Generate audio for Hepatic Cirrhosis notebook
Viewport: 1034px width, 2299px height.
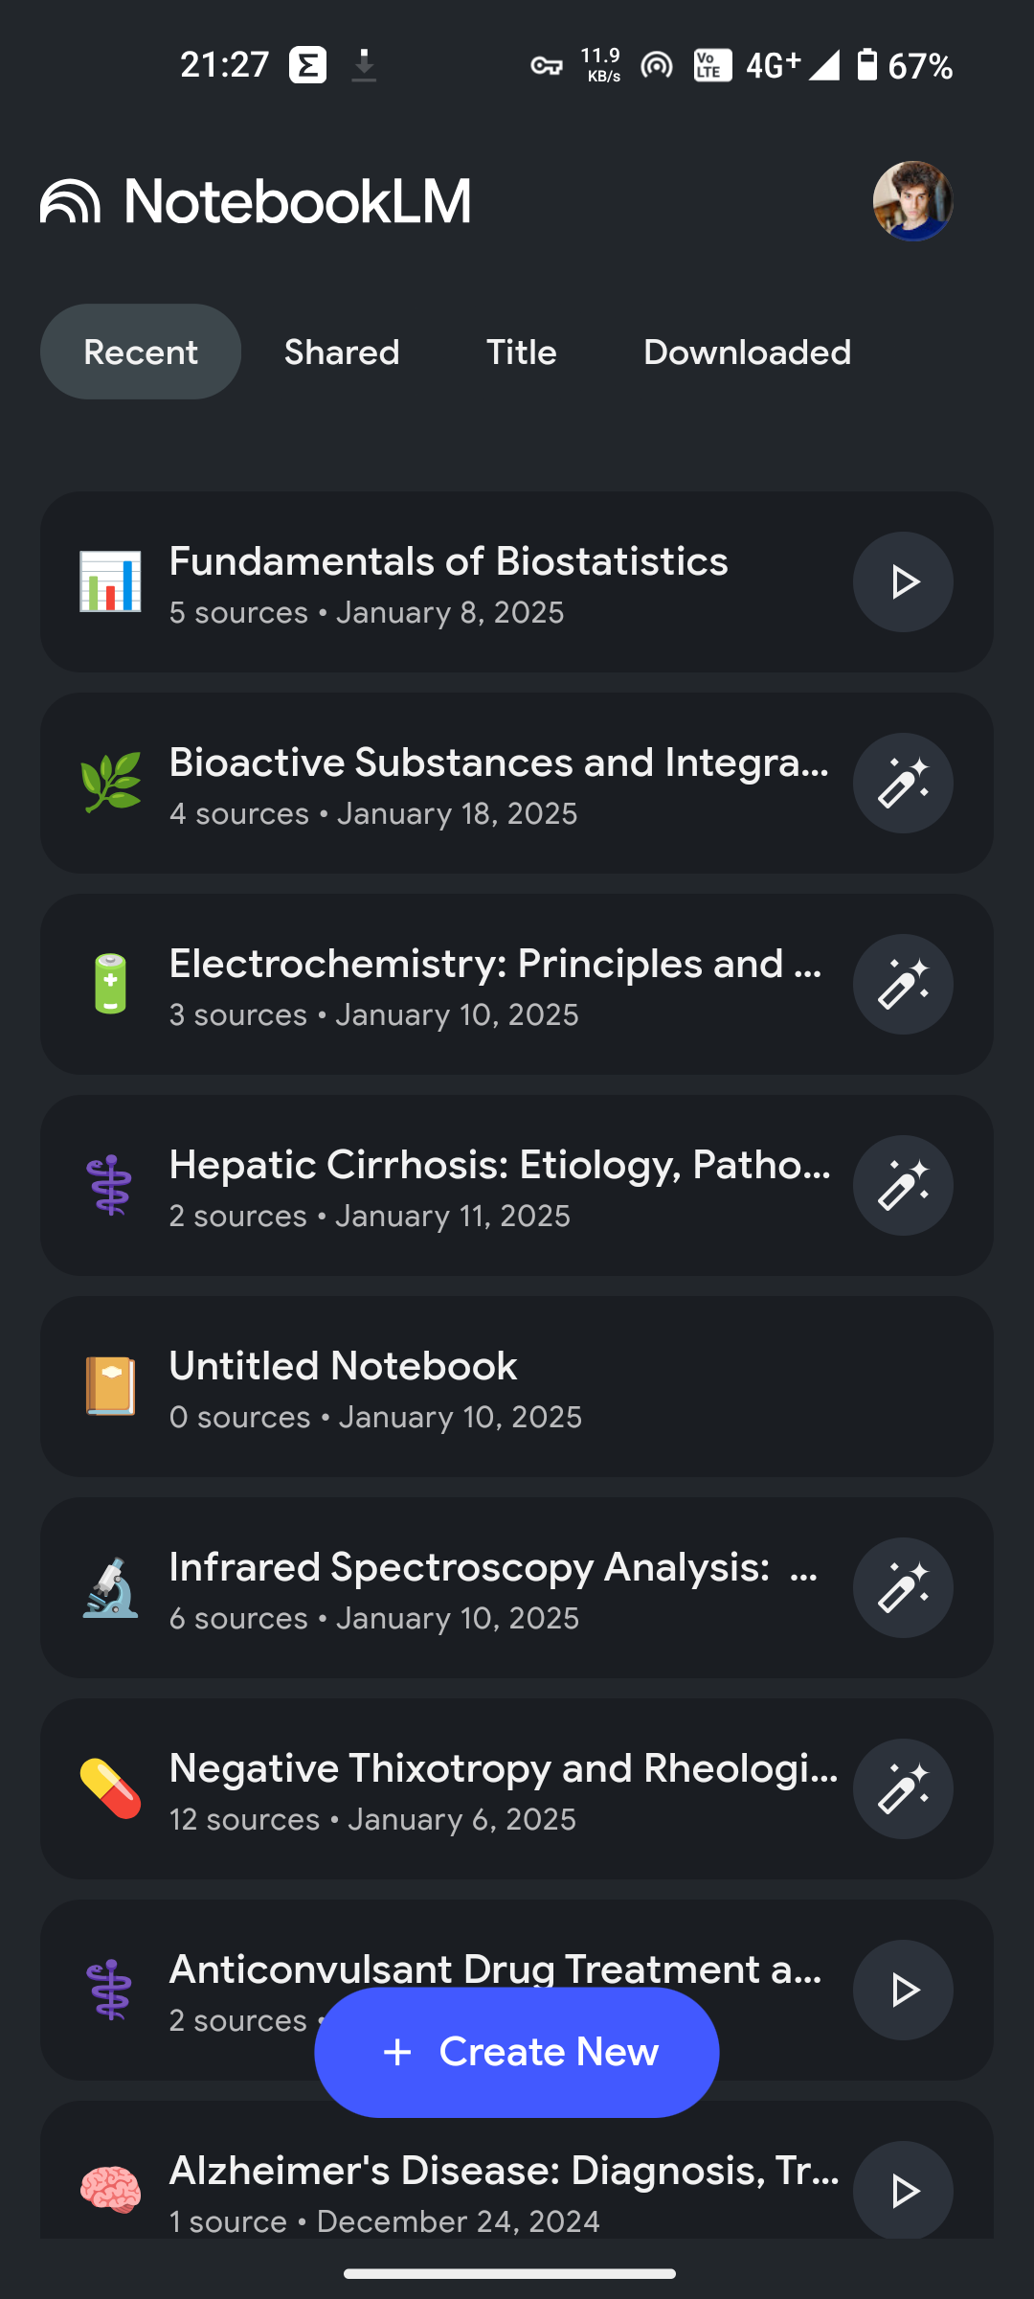(903, 1185)
